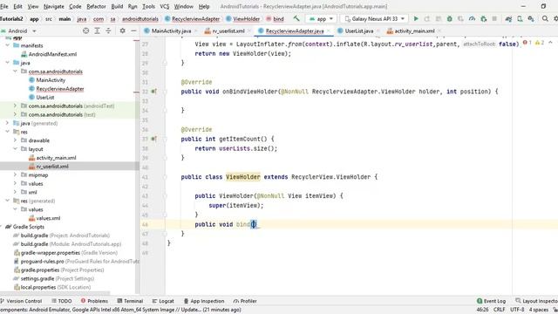Open the Refactor menu
This screenshot has height=314, width=558.
click(96, 6)
